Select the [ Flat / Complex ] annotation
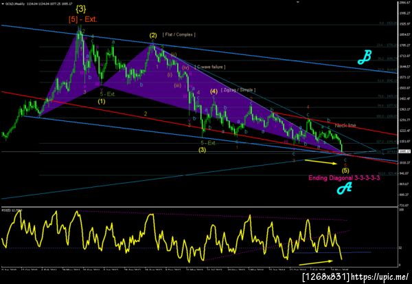 pos(179,34)
